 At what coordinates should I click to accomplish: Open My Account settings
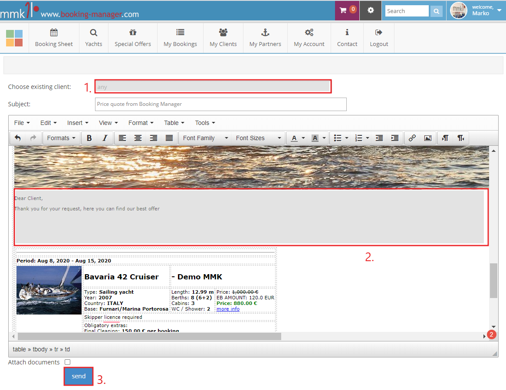309,38
